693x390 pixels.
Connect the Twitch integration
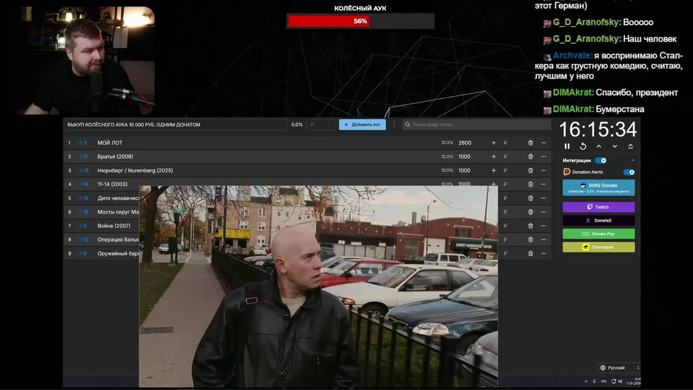tap(598, 207)
